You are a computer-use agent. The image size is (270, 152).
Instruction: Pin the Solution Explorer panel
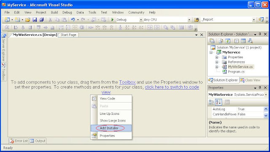point(260,34)
